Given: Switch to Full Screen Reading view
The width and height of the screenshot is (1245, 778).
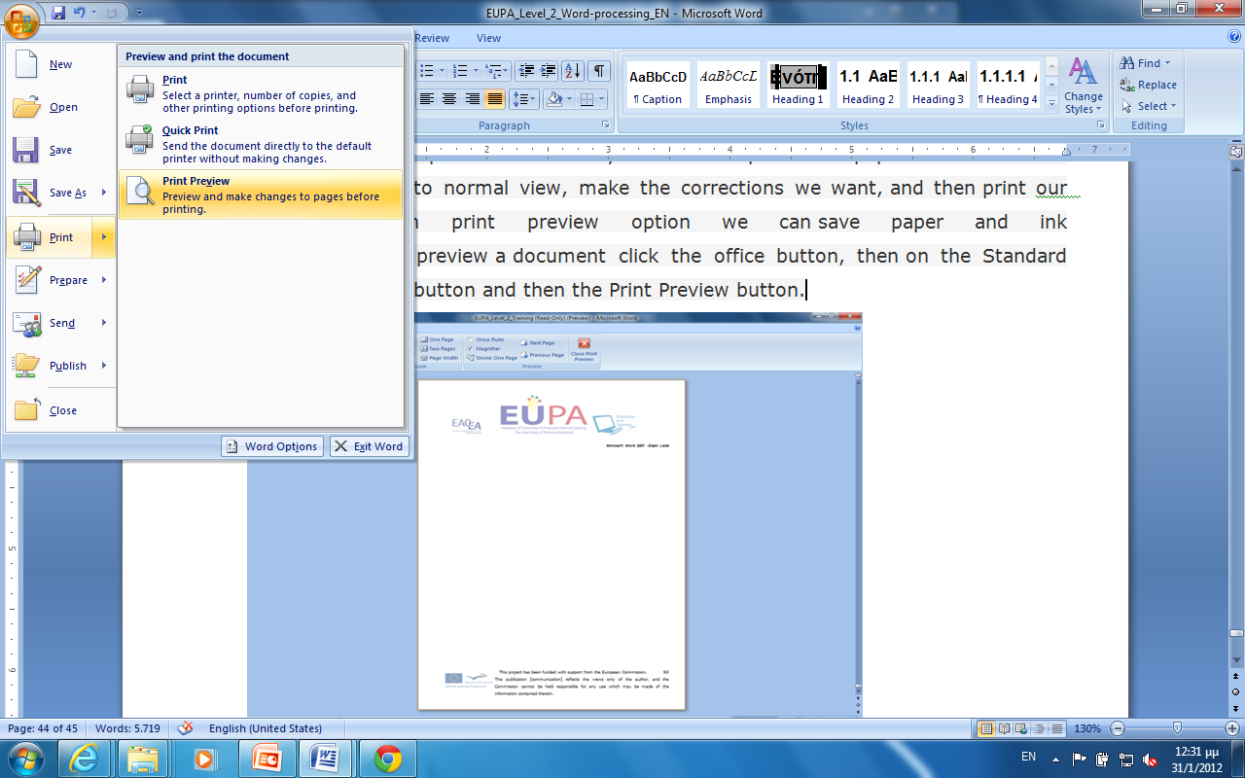Looking at the screenshot, I should tap(1005, 728).
